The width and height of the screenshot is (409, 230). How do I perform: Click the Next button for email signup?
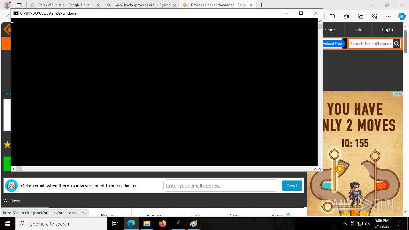click(292, 186)
